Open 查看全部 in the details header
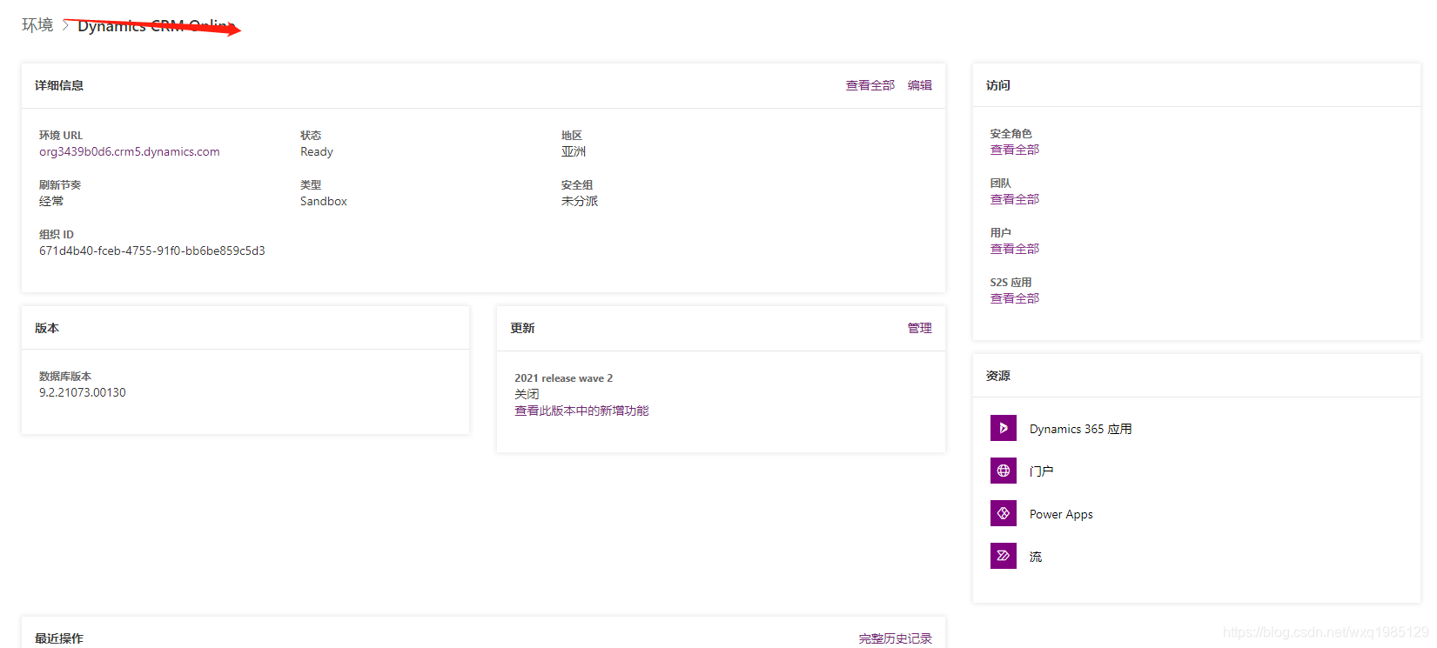The image size is (1437, 648). (870, 85)
